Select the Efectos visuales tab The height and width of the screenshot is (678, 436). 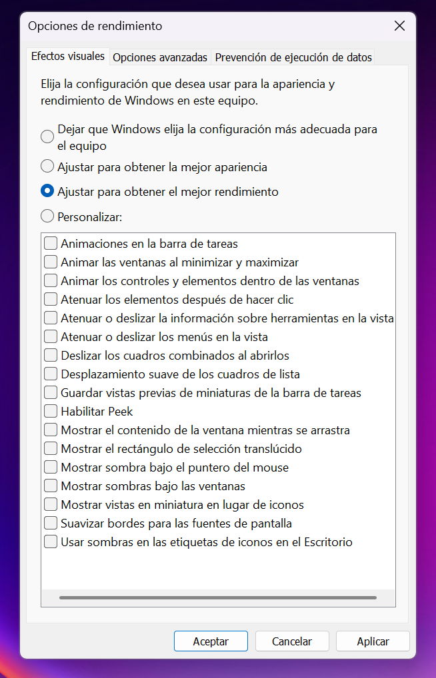(x=68, y=57)
